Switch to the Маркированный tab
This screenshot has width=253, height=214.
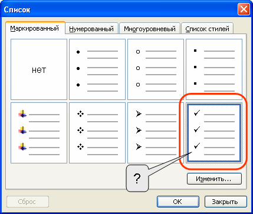[x=35, y=28]
